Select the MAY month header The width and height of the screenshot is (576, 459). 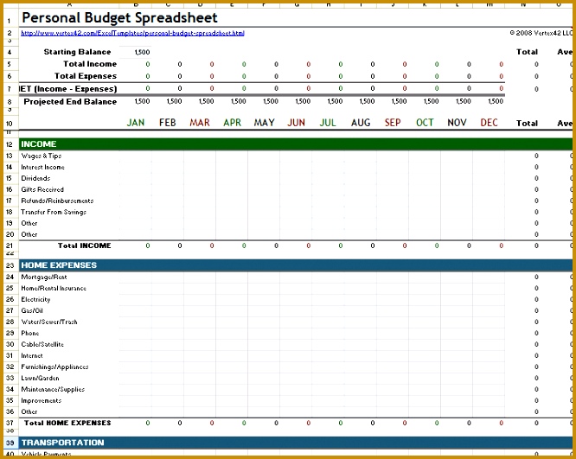pos(264,123)
